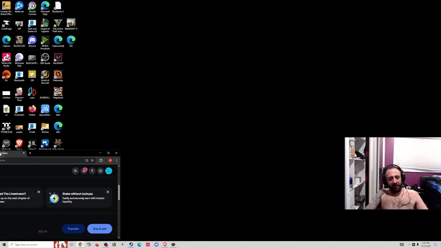Select the World of Warcraft desktop icon
The width and height of the screenshot is (441, 248).
(45, 77)
